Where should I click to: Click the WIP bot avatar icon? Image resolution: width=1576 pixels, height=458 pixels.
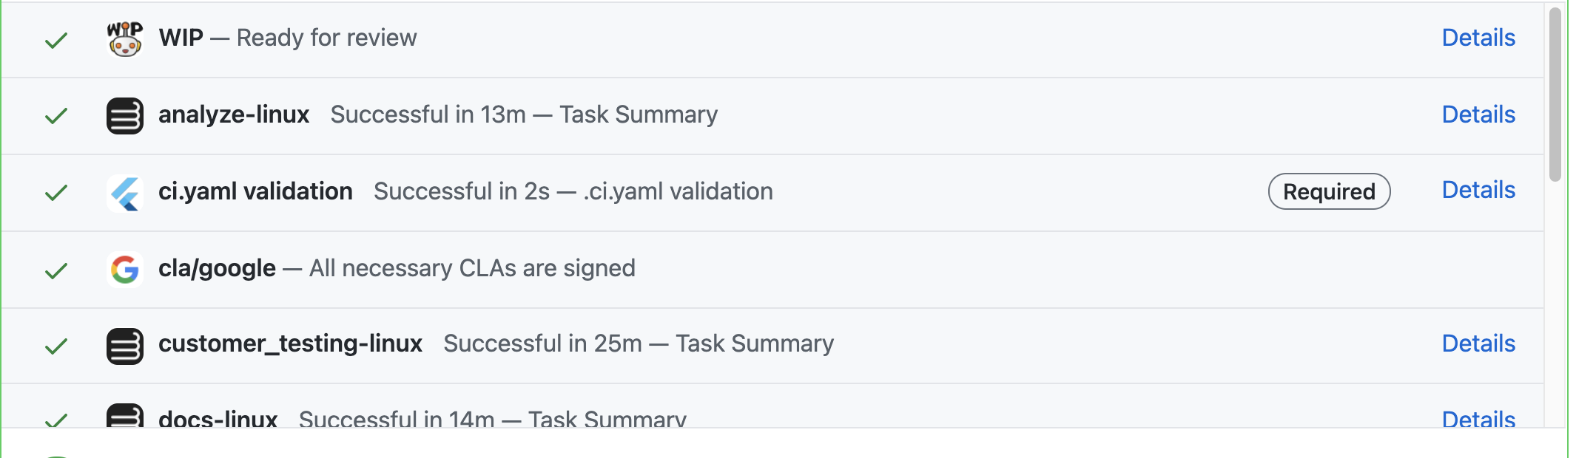pos(125,36)
